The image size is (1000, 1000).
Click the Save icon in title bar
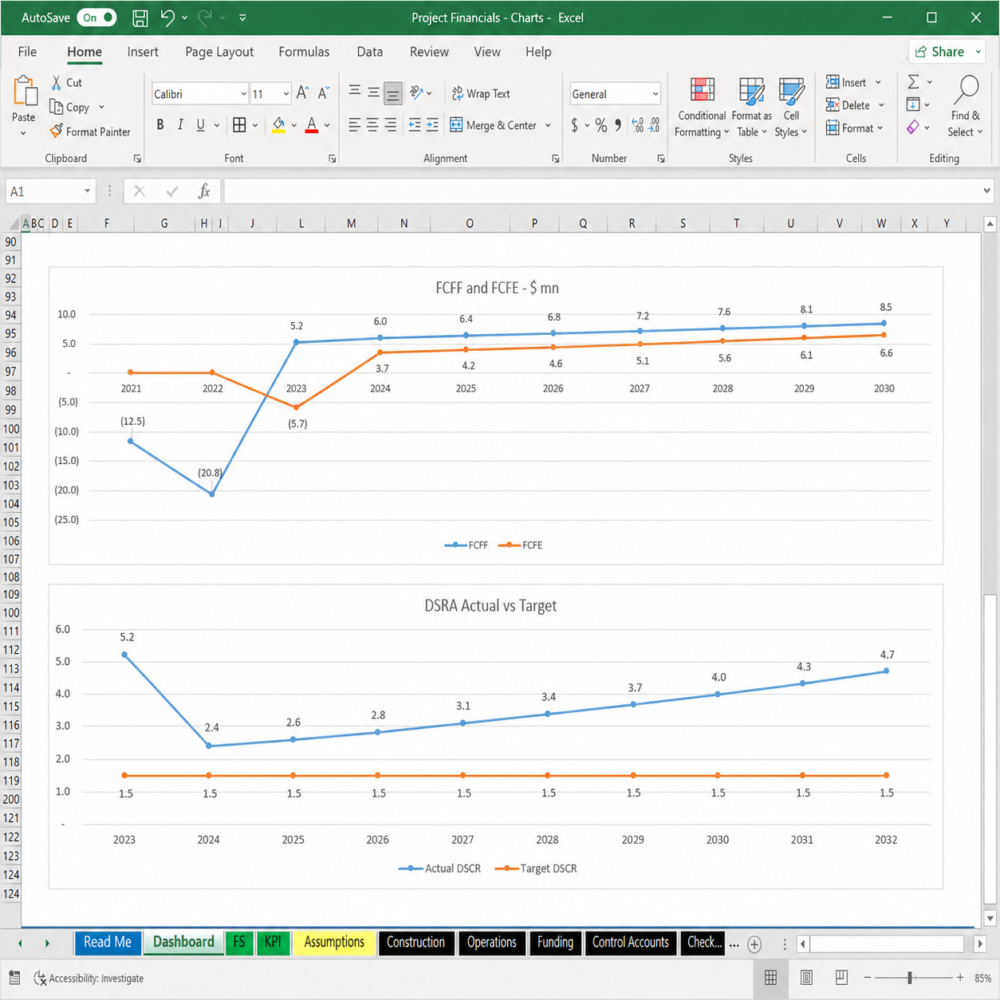point(140,18)
